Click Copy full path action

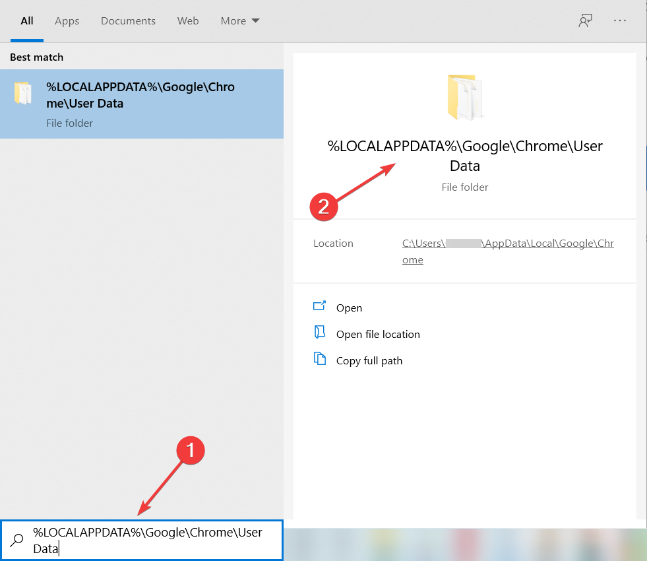(369, 361)
